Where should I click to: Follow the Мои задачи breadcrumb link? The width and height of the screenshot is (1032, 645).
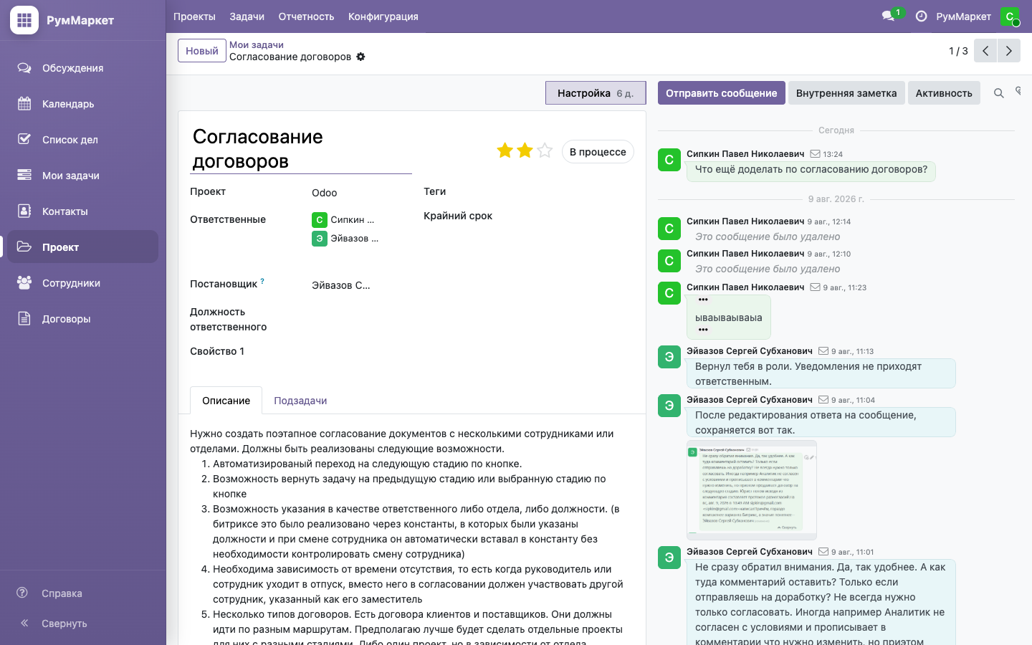[x=257, y=44]
